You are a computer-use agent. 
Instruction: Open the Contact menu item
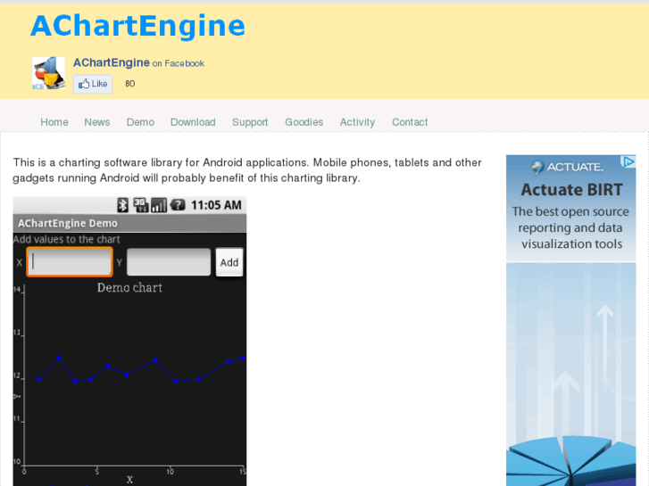[x=410, y=122]
